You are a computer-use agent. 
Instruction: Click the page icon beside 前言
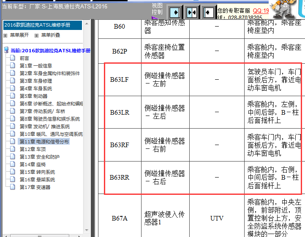[12, 58]
